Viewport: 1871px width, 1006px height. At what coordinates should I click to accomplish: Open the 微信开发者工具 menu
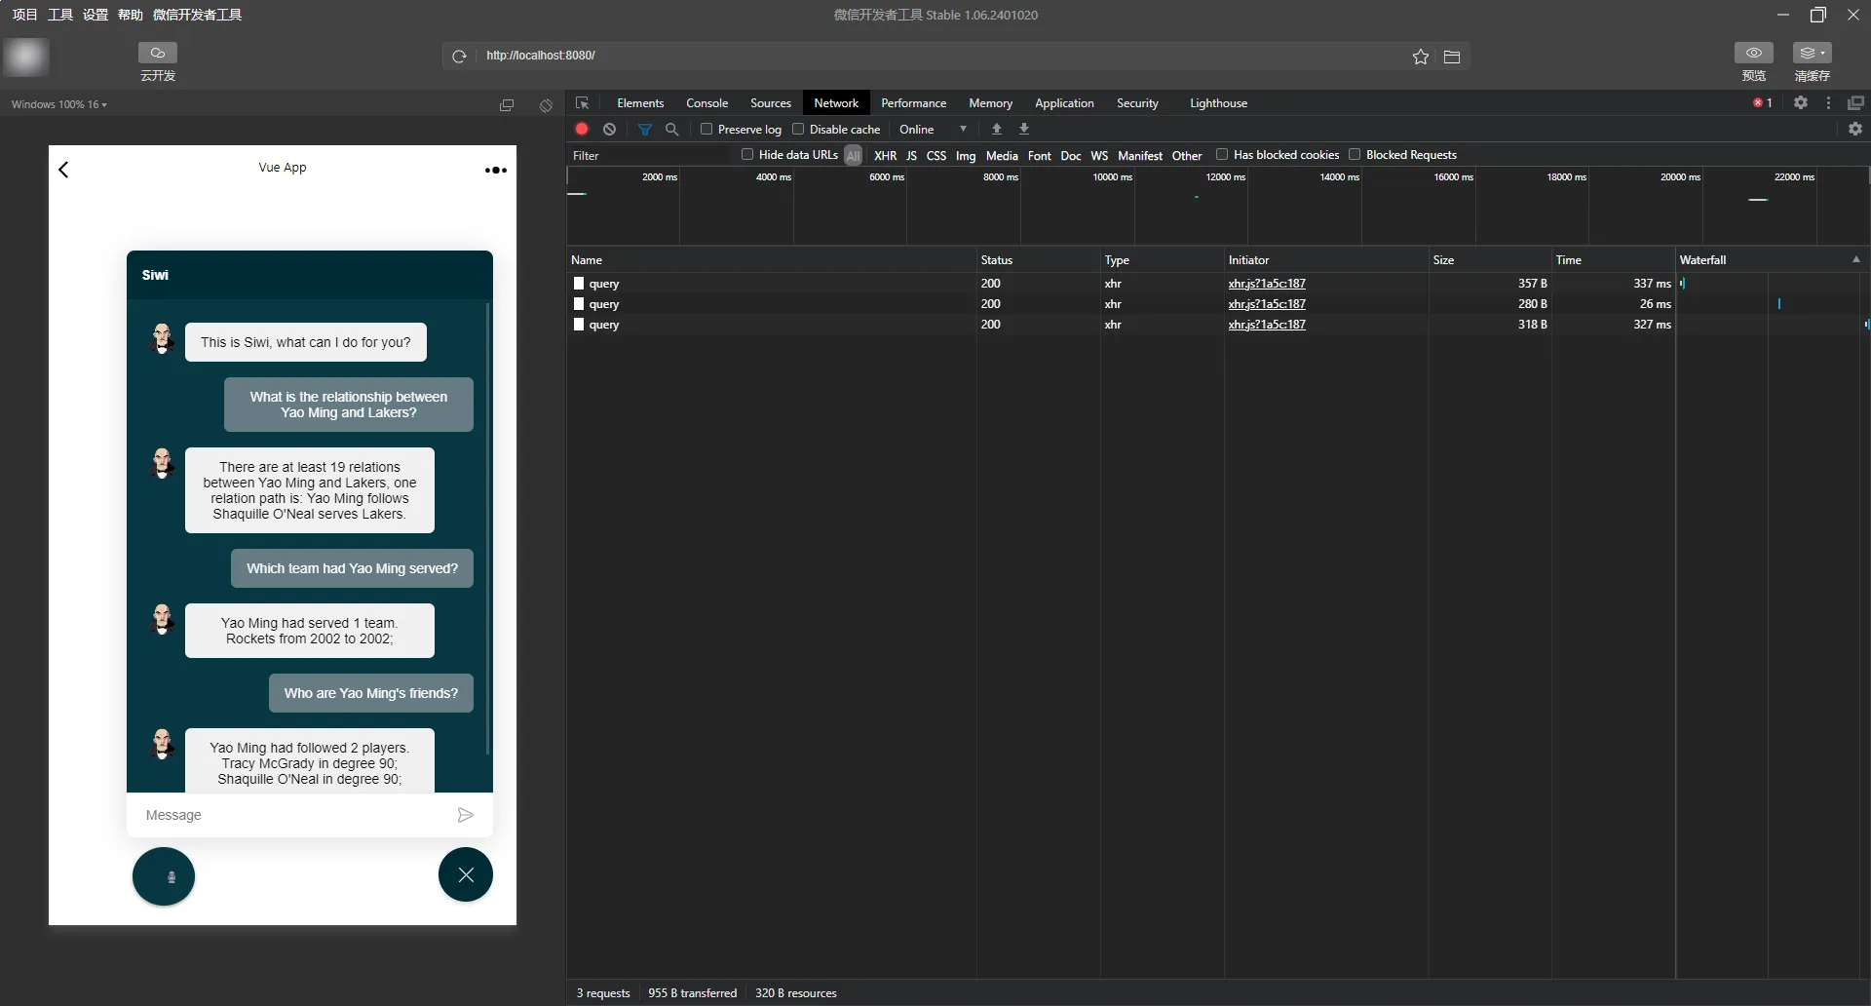pyautogui.click(x=197, y=15)
